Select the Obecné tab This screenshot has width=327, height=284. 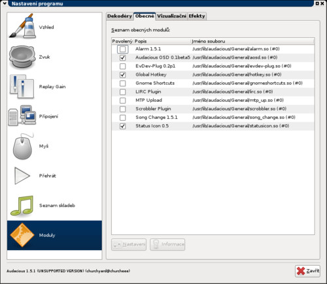point(145,16)
